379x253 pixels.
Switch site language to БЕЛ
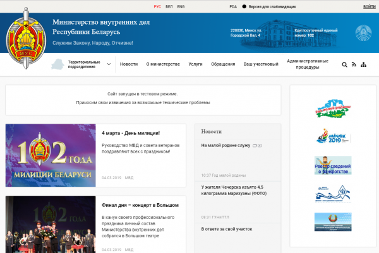point(169,6)
